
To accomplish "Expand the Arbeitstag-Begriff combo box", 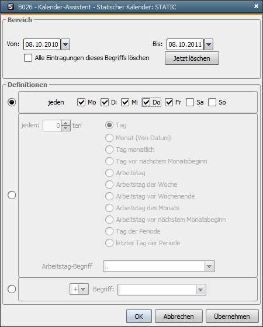I will pyautogui.click(x=209, y=266).
